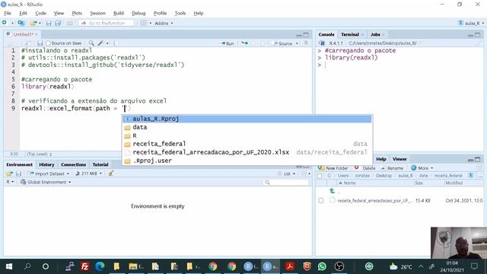Image resolution: width=487 pixels, height=274 pixels.
Task: Open the Addins dropdown
Action: click(x=164, y=24)
